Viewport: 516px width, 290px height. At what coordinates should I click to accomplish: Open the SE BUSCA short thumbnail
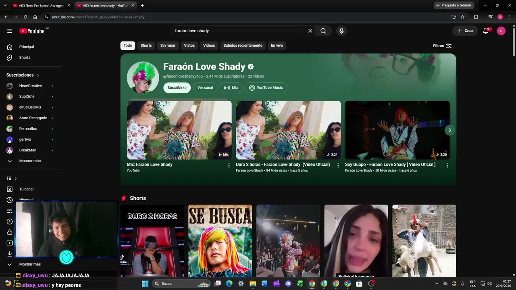[x=220, y=241]
